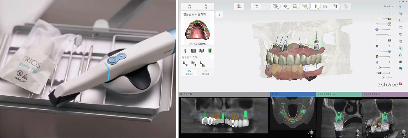
Task: Click the blue info icon
Action: 219,14
